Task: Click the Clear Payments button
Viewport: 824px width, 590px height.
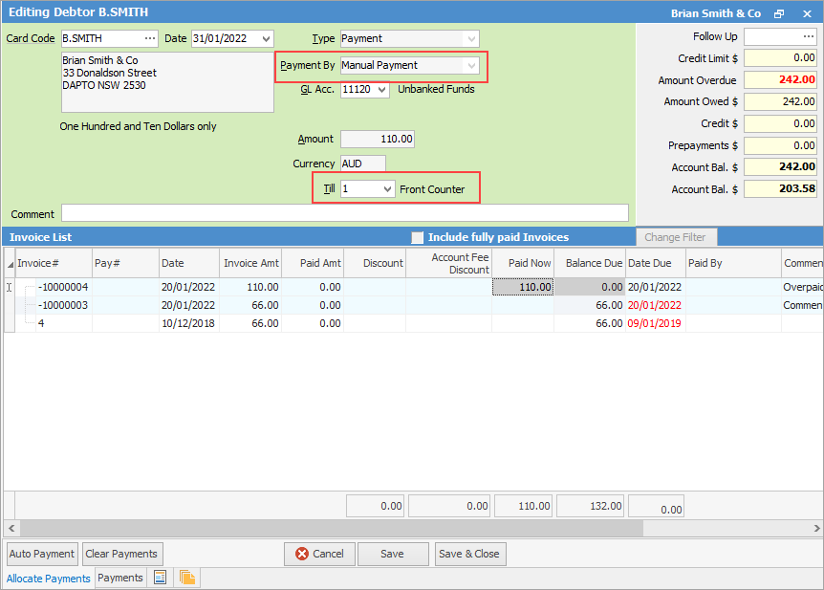Action: [x=121, y=554]
